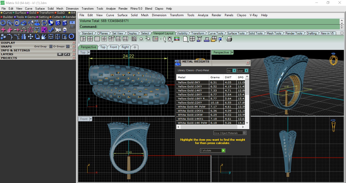Open the Analyze menu in Rhino menu bar

pyautogui.click(x=203, y=15)
